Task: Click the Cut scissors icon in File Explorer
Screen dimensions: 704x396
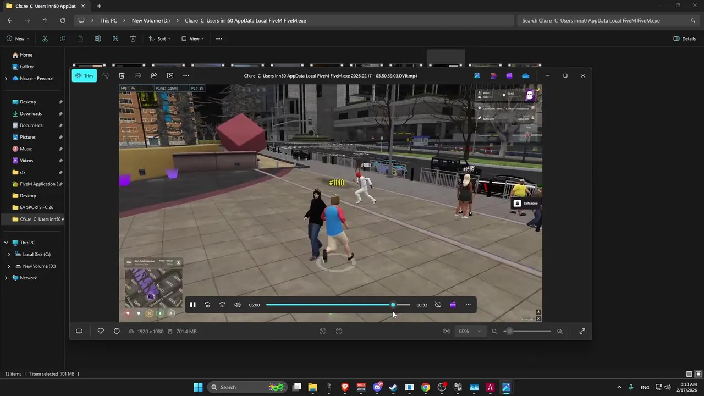Action: point(45,38)
